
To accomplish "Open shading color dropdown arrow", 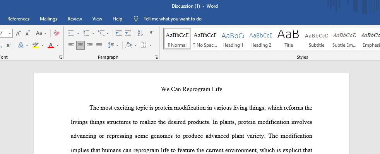I will [x=135, y=45].
